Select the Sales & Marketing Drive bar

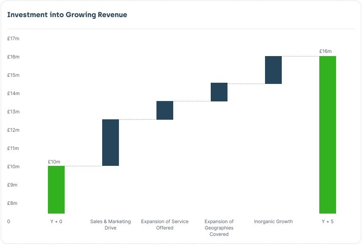pos(111,142)
